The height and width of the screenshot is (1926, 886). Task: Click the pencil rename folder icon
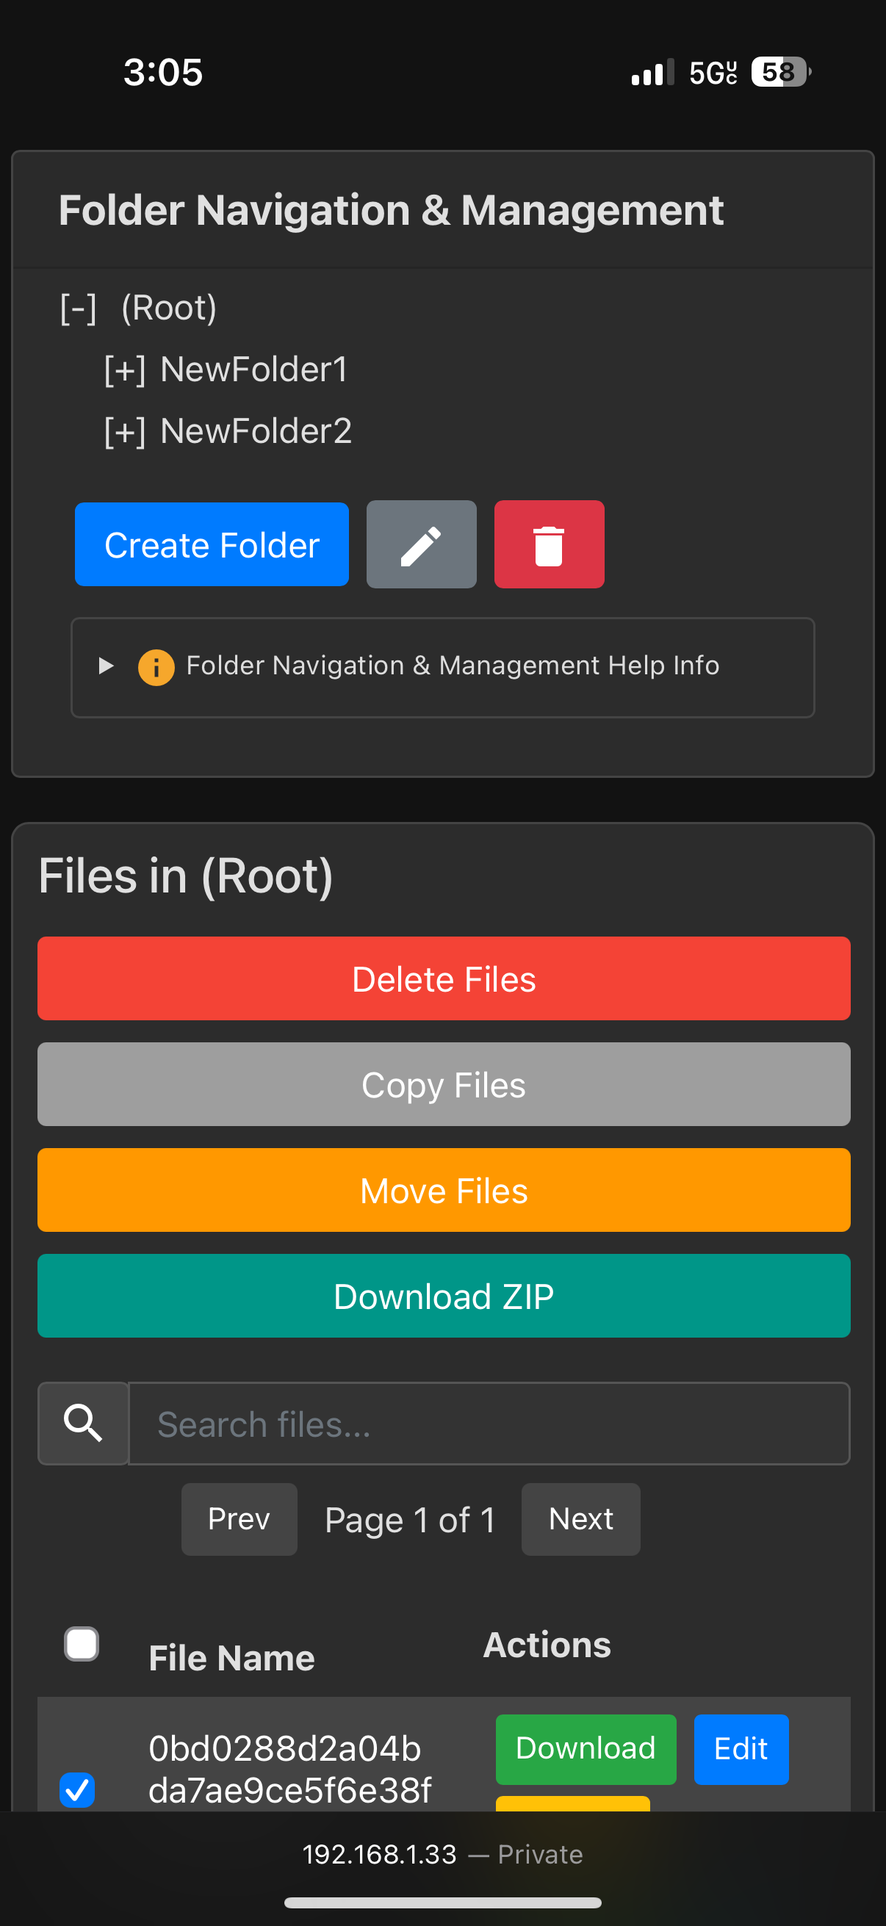tap(421, 544)
